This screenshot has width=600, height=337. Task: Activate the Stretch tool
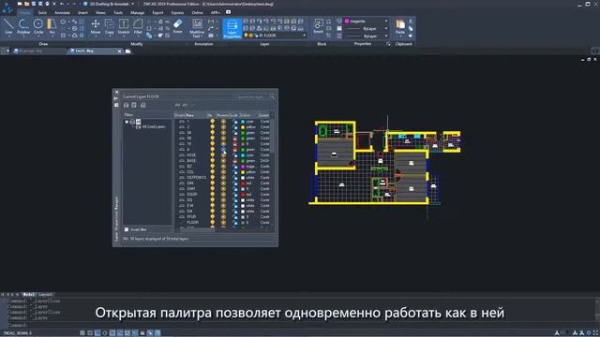[x=123, y=26]
